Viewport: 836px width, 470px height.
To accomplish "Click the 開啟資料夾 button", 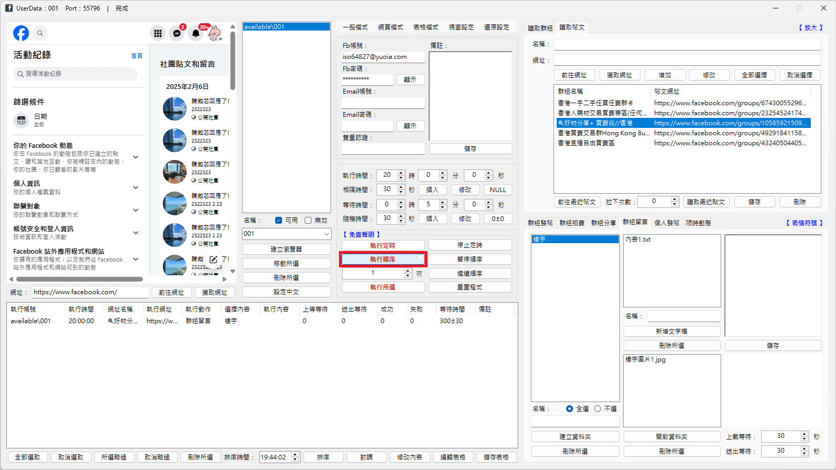I will [x=672, y=437].
